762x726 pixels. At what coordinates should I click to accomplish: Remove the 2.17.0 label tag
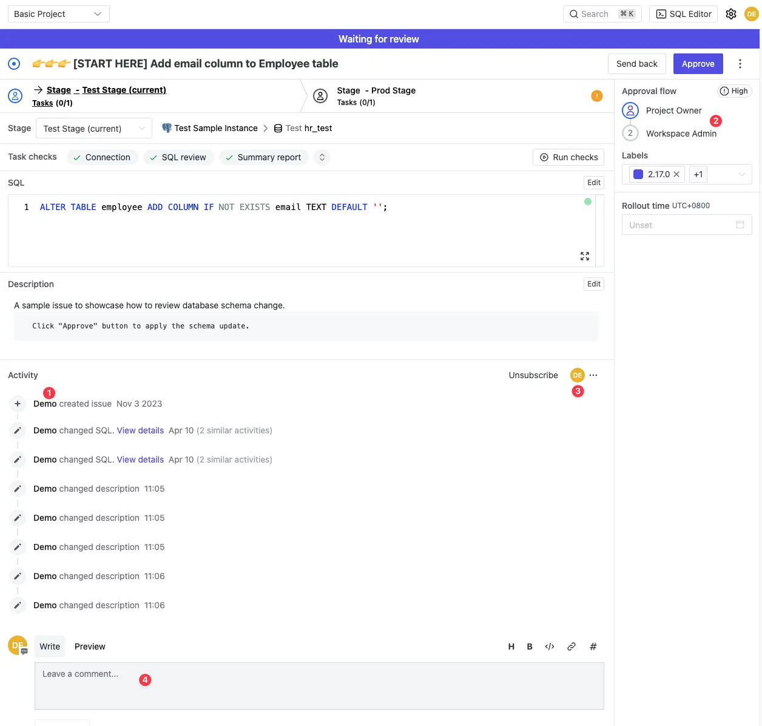click(x=676, y=174)
